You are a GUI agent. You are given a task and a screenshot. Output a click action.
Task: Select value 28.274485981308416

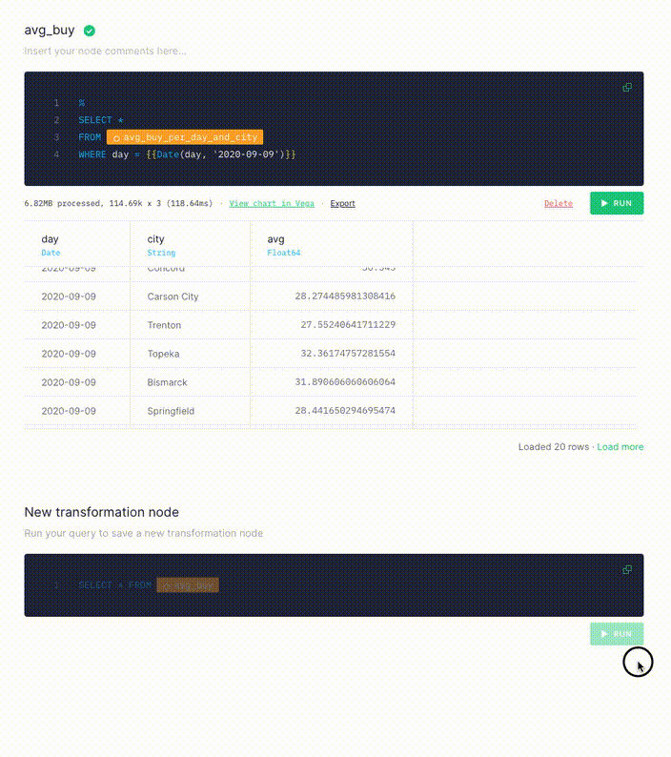[x=345, y=296]
